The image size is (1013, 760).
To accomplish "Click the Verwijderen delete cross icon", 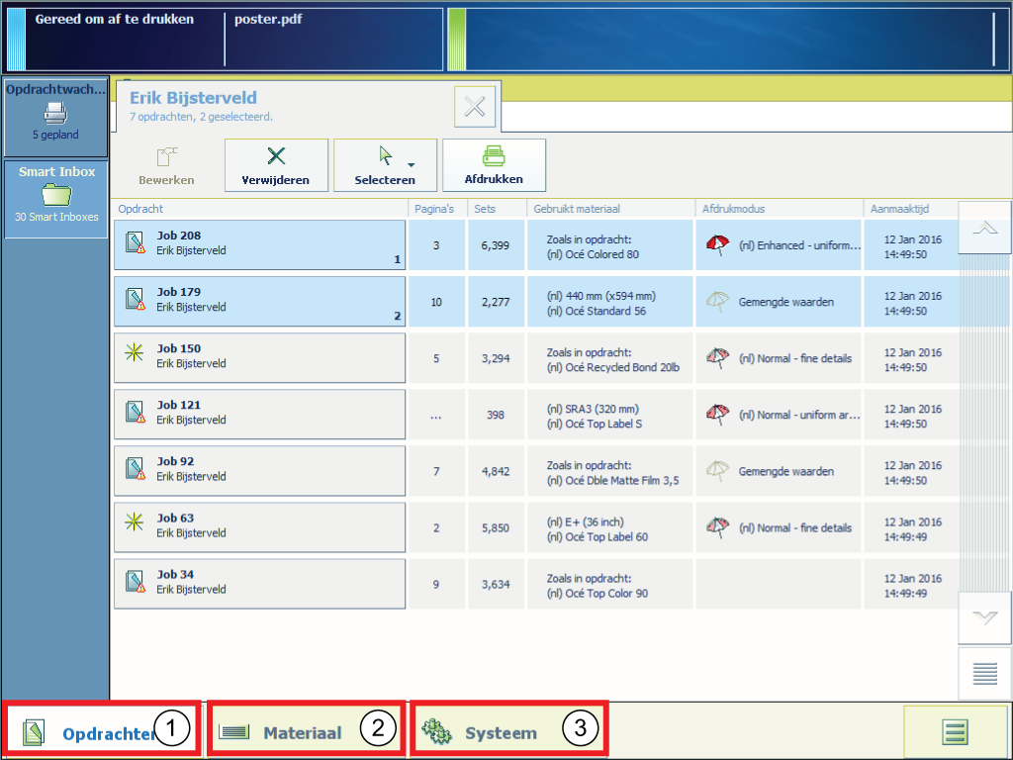I will coord(276,155).
